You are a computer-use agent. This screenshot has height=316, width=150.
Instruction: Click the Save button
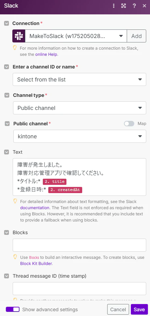(x=139, y=309)
